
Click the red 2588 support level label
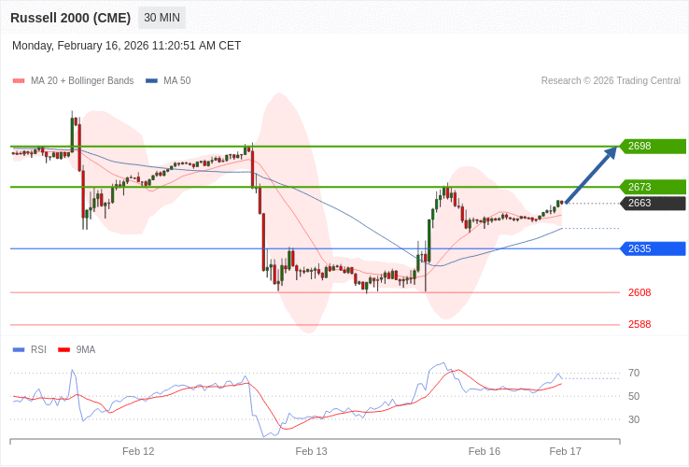click(x=640, y=324)
